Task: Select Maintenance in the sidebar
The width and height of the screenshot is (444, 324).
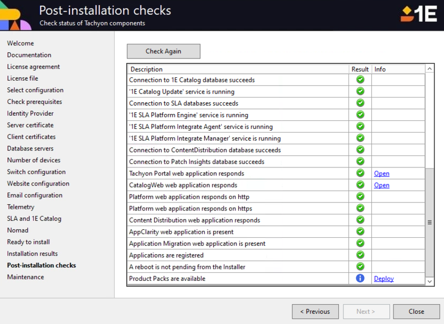Action: [26, 277]
